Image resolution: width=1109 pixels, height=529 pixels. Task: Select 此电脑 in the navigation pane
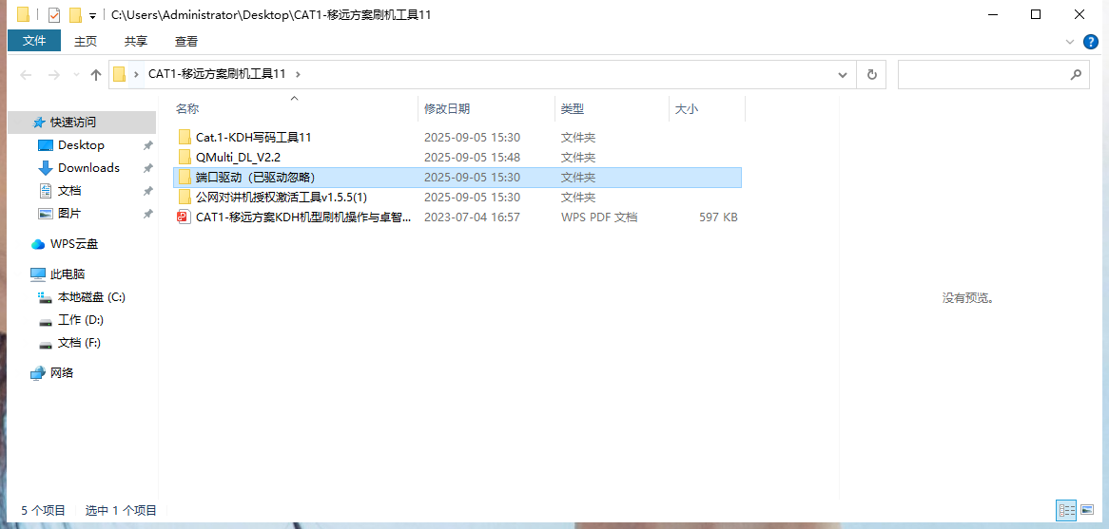(68, 274)
